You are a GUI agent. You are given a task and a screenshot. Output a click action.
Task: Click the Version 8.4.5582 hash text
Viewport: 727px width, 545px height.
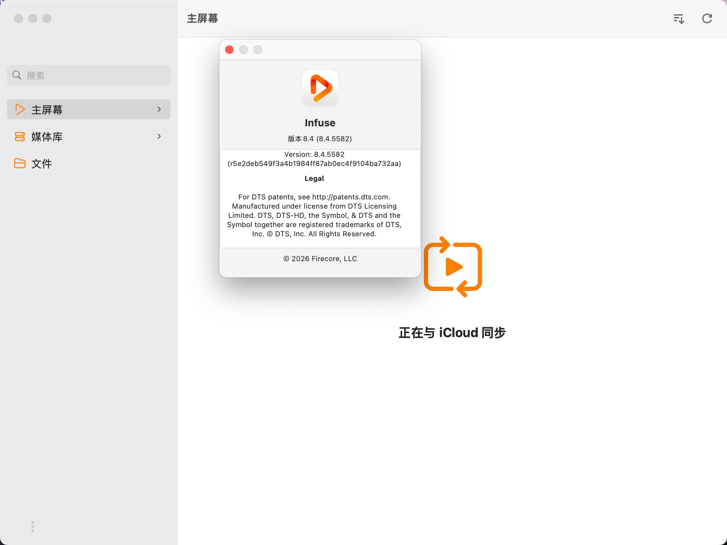point(314,164)
